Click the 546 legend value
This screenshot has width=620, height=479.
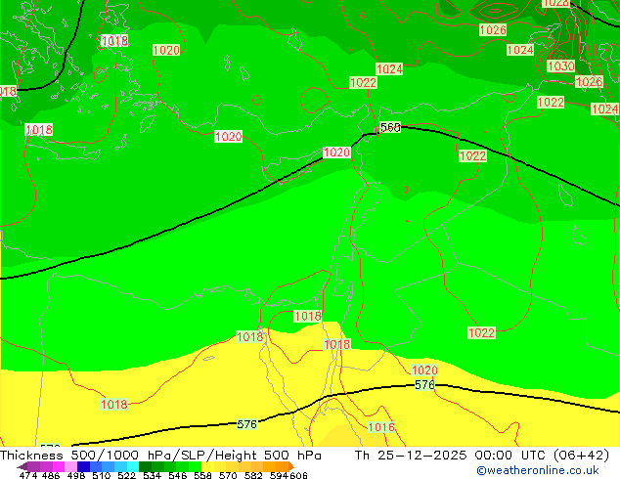pos(178,475)
